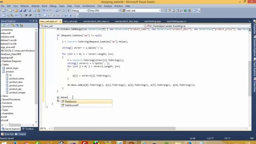Switch to the view_cart.aspx tab

[70, 21]
